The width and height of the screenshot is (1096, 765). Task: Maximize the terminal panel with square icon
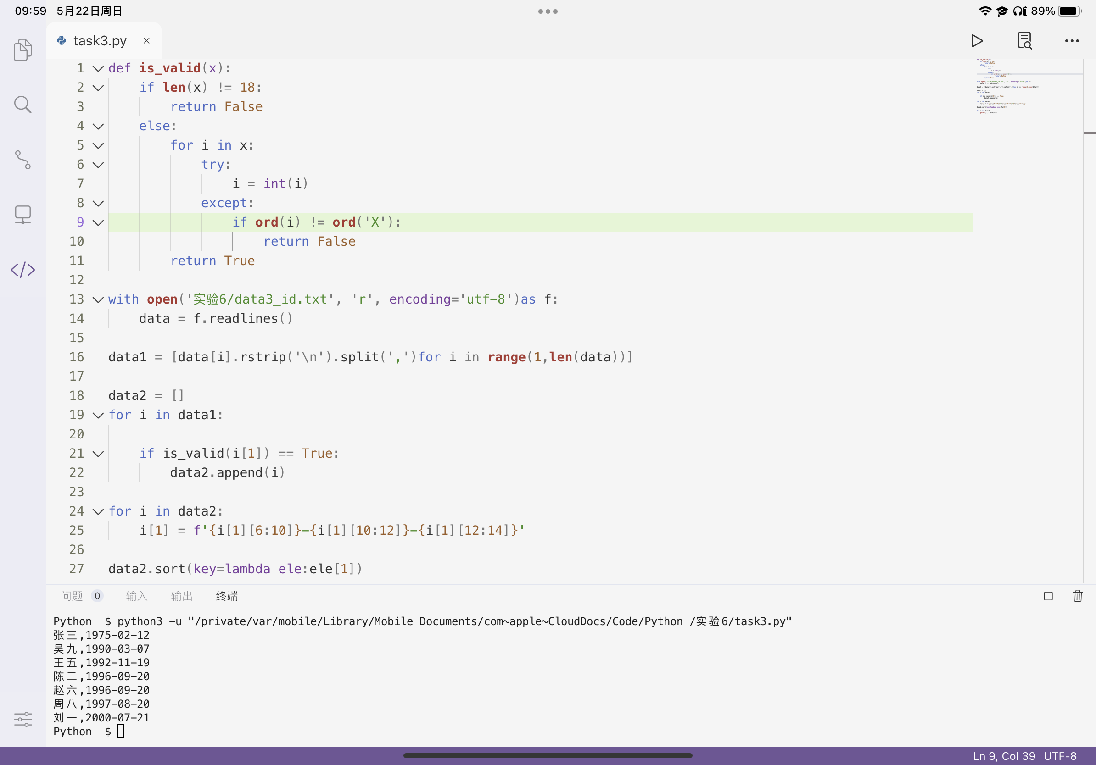coord(1048,596)
